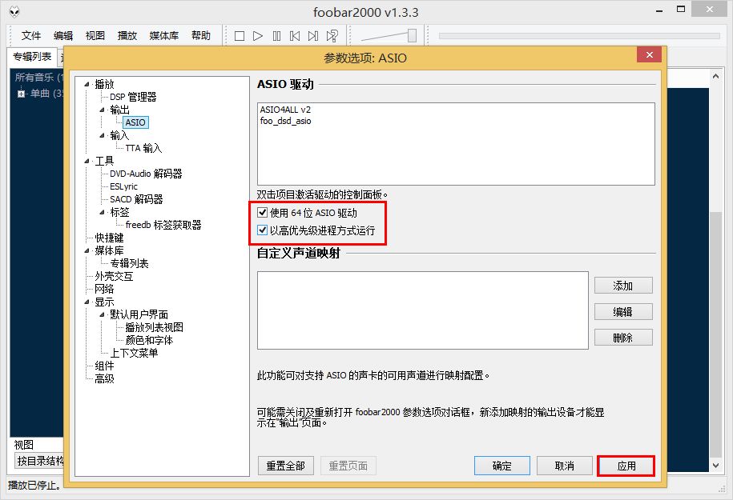This screenshot has height=500, width=733.
Task: Select TTA 输入 in the tree
Action: click(143, 148)
